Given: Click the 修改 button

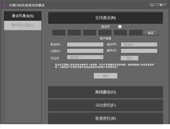Looking at the screenshot, I should click(129, 58).
